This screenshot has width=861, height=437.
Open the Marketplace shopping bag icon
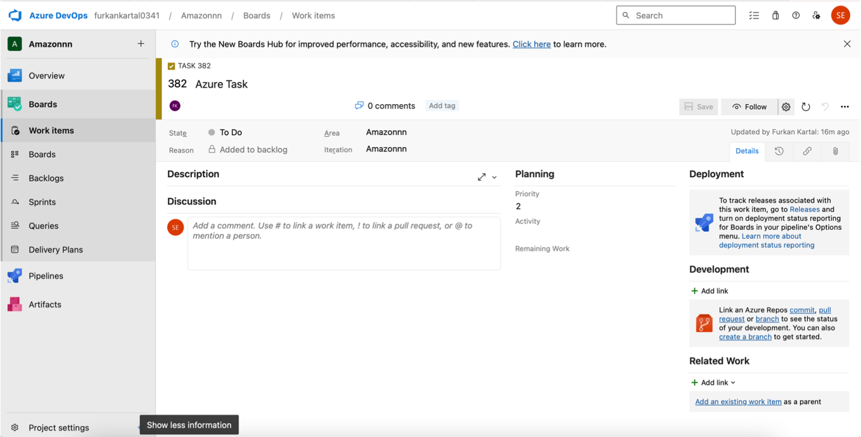(x=775, y=15)
